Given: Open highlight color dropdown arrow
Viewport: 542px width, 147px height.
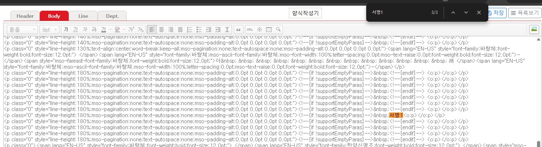Looking at the screenshot, I should pyautogui.click(x=124, y=29).
